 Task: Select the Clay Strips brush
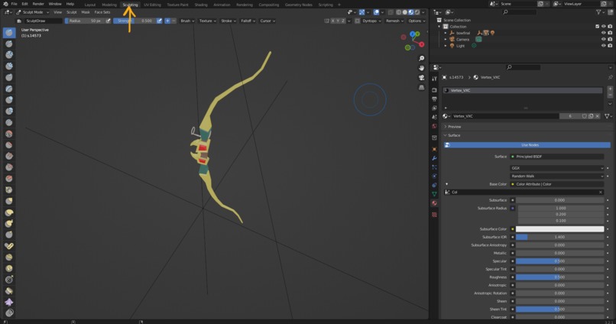(9, 66)
